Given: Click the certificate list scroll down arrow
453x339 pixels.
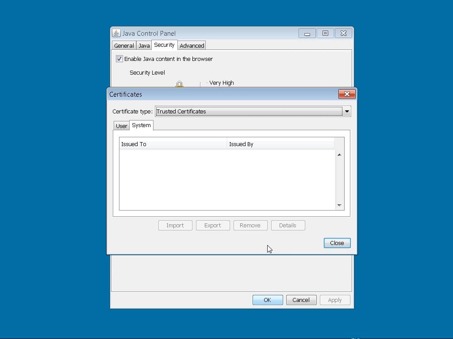Looking at the screenshot, I should (x=339, y=205).
